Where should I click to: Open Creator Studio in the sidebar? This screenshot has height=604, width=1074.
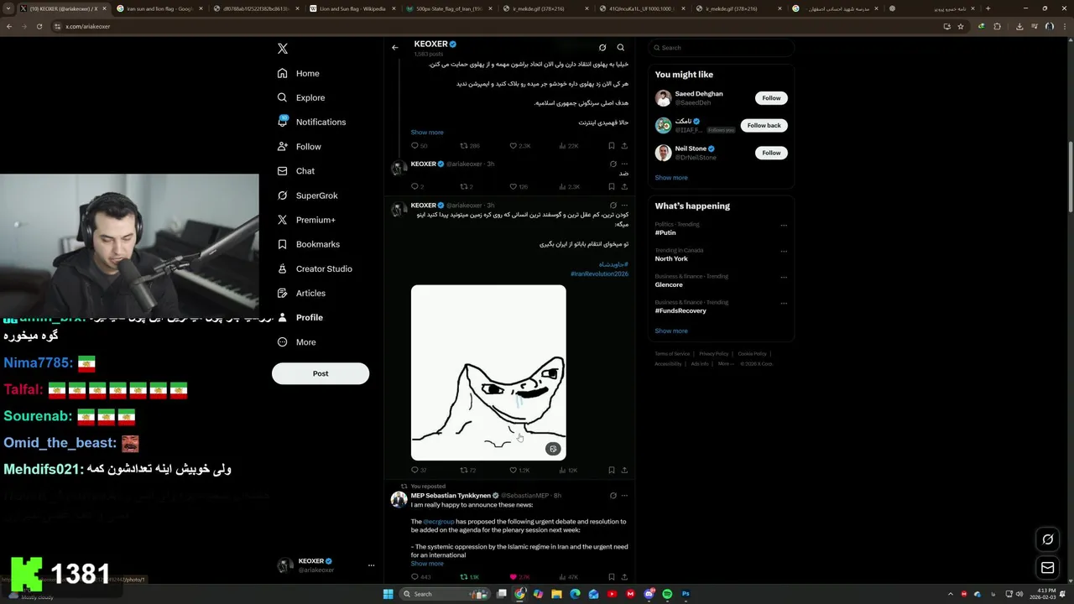315,268
